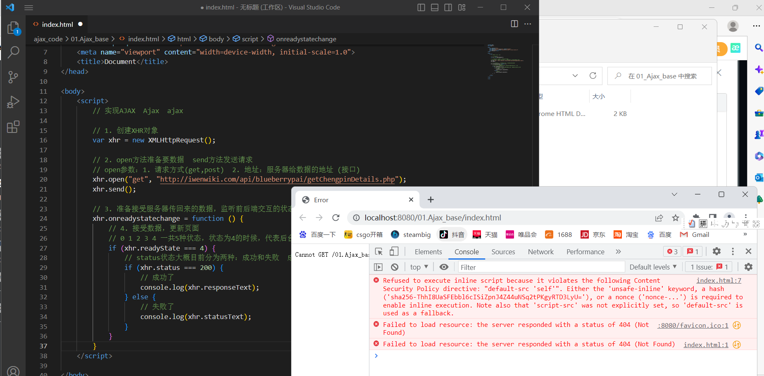Viewport: 764px width, 376px height.
Task: Toggle VS Code primary side bar
Action: (x=421, y=7)
